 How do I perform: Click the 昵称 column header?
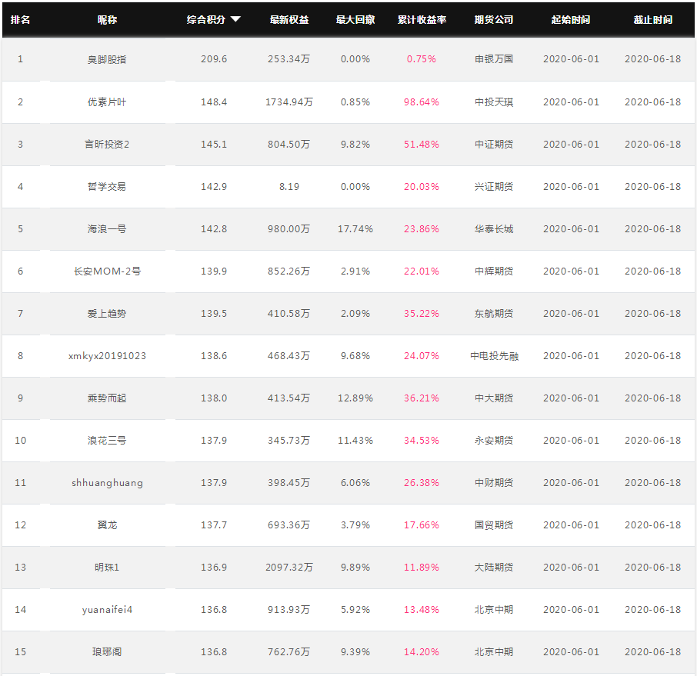pyautogui.click(x=107, y=19)
